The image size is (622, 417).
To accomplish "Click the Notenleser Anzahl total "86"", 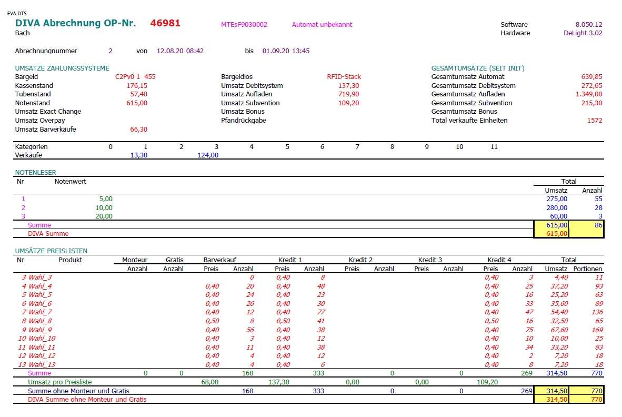I will coord(598,225).
